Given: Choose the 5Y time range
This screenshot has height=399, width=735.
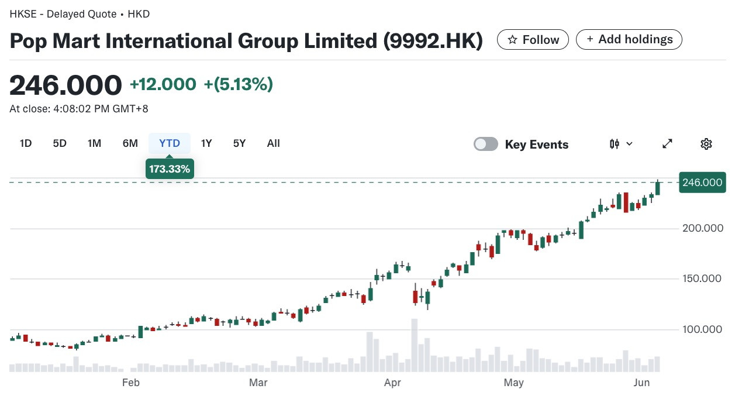Looking at the screenshot, I should click(239, 143).
